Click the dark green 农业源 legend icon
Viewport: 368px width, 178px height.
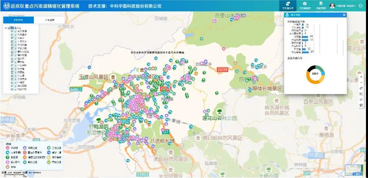tap(7, 157)
